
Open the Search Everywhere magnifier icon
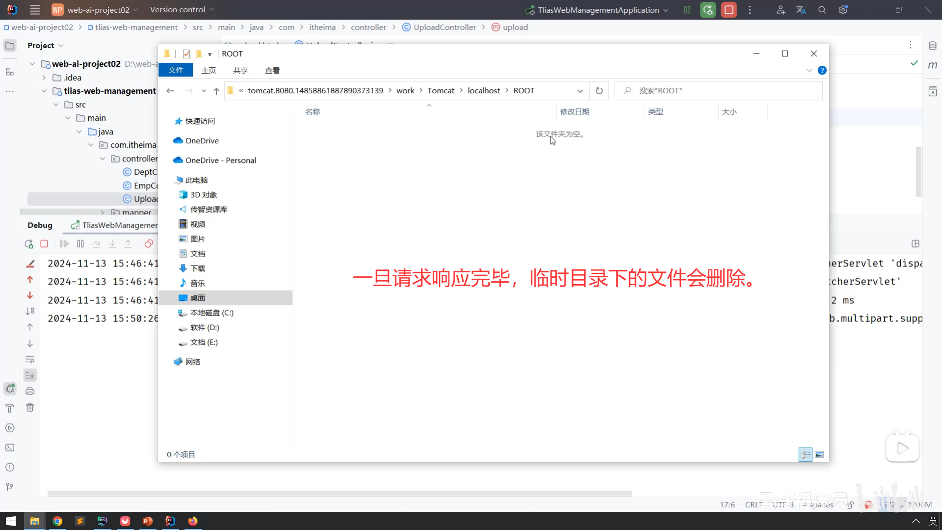[822, 10]
